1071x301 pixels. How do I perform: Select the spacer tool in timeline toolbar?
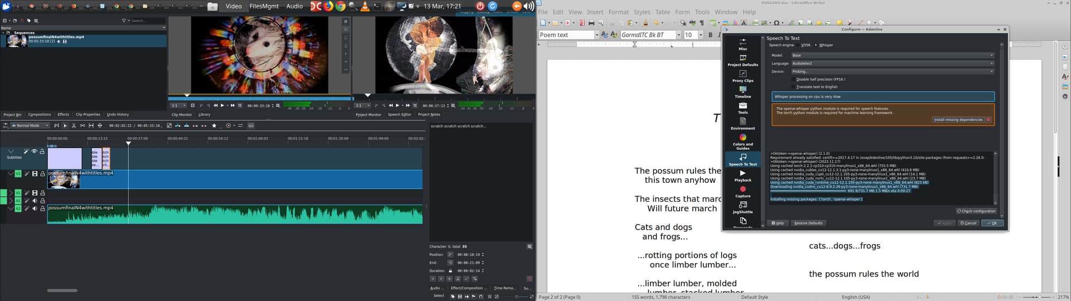83,125
